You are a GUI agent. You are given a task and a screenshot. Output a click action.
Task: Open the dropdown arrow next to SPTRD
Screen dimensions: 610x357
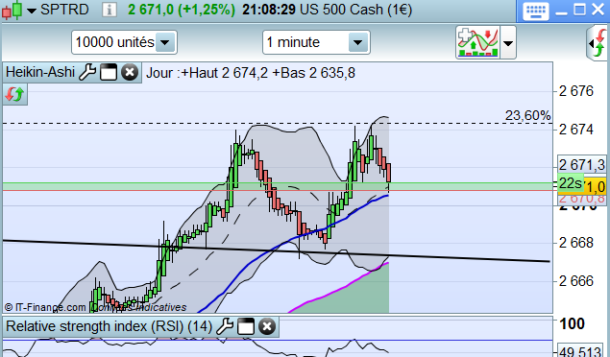(32, 11)
